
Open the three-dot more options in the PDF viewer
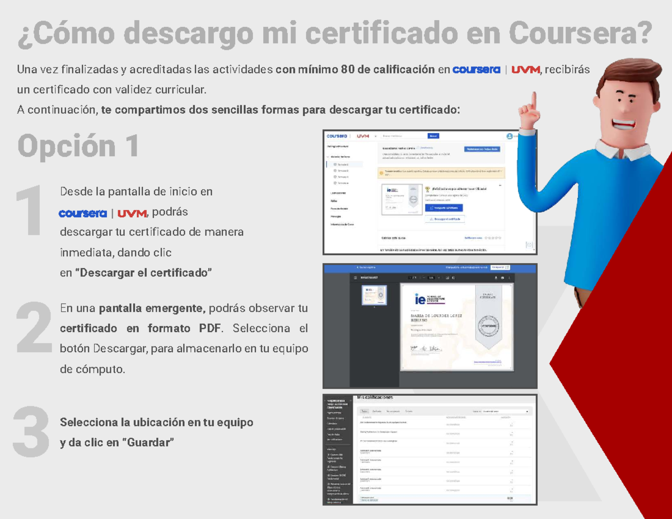(510, 278)
